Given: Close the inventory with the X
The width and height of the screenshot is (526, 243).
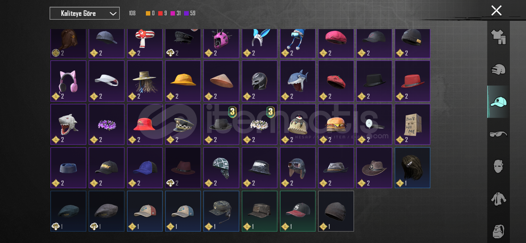Looking at the screenshot, I should [x=496, y=11].
